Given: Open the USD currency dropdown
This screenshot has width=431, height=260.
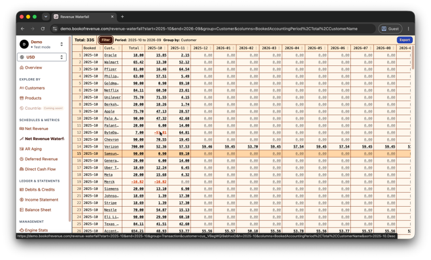Looking at the screenshot, I should pyautogui.click(x=42, y=57).
